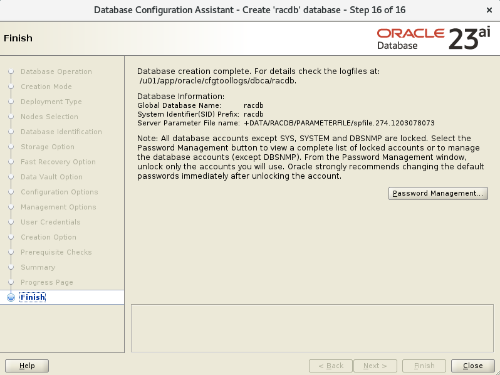Select the Database Operation step
The image size is (500, 375).
[x=56, y=71]
